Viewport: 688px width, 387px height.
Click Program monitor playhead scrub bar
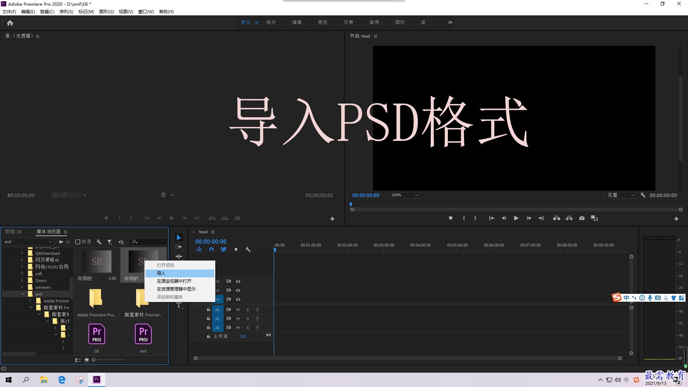point(516,209)
